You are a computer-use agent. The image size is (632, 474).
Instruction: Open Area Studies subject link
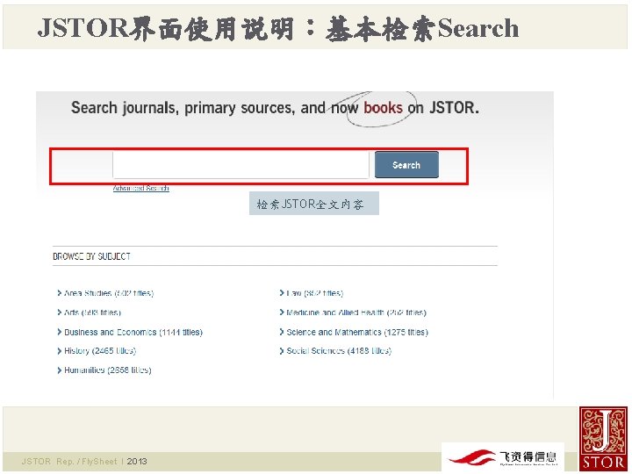109,293
